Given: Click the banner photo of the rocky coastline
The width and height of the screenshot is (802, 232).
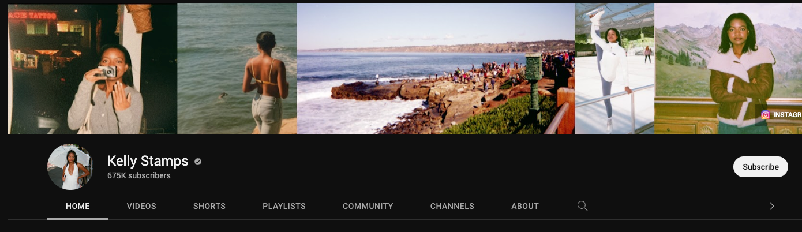Looking at the screenshot, I should (x=436, y=69).
